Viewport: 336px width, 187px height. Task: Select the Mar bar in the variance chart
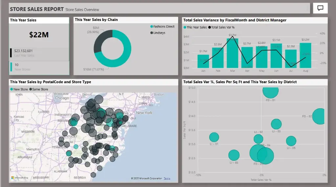[232, 53]
